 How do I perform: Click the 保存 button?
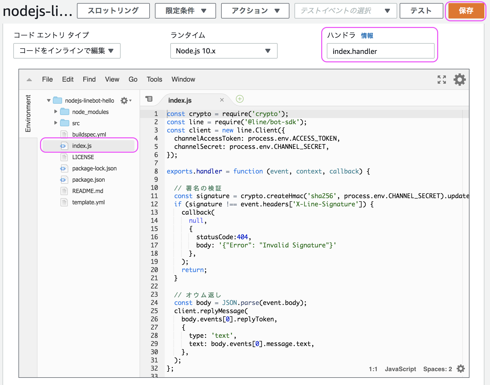point(466,11)
